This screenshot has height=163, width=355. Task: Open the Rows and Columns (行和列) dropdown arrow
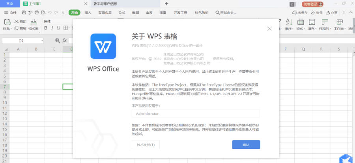coord(331,29)
